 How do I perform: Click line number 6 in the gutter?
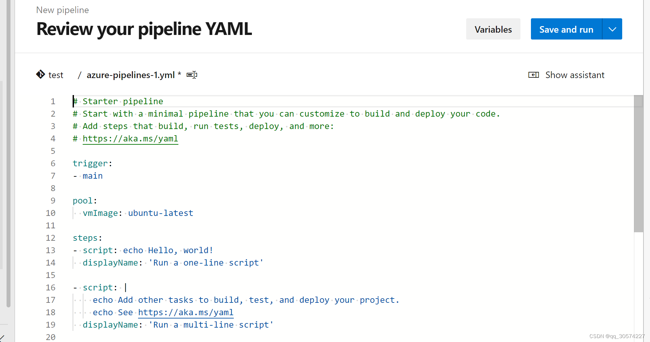pyautogui.click(x=53, y=163)
